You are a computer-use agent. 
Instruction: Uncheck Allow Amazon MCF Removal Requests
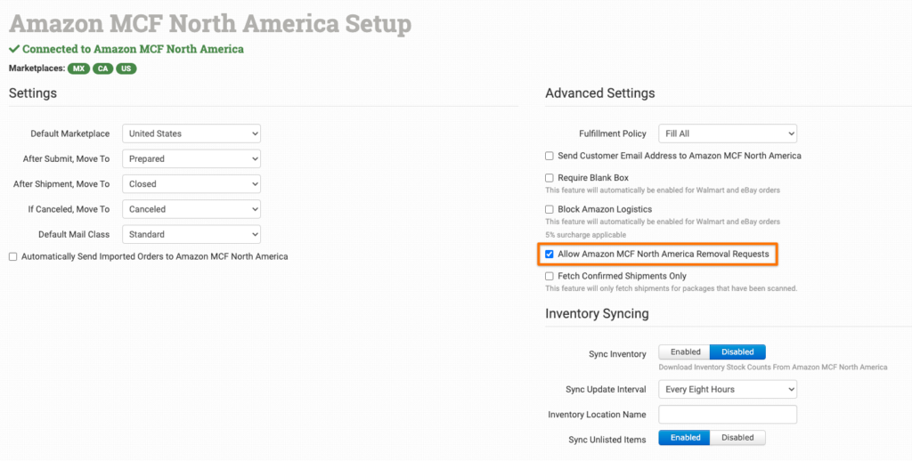pyautogui.click(x=550, y=255)
